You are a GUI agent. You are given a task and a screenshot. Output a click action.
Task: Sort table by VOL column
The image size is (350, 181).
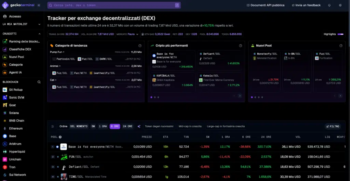[298, 137]
